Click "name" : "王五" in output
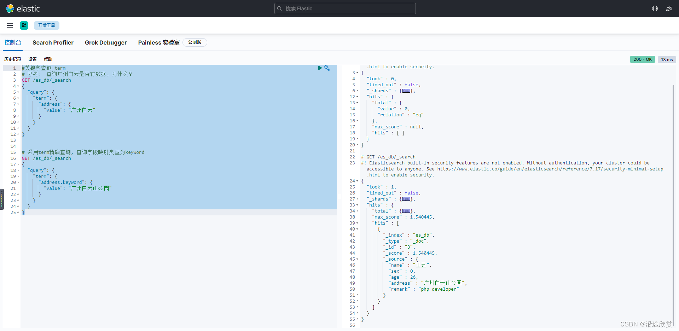The height and width of the screenshot is (331, 679). click(410, 265)
